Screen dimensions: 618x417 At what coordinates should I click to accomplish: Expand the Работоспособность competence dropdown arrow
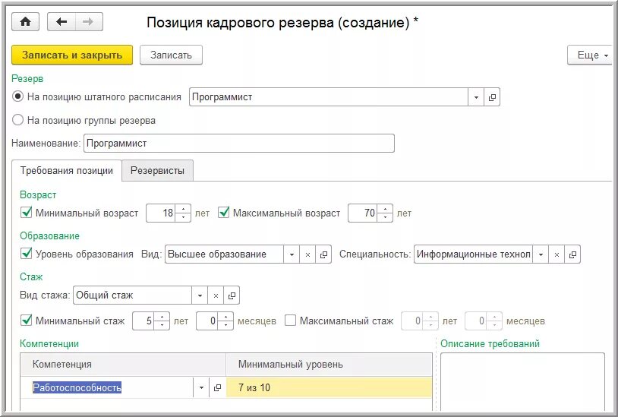click(201, 388)
